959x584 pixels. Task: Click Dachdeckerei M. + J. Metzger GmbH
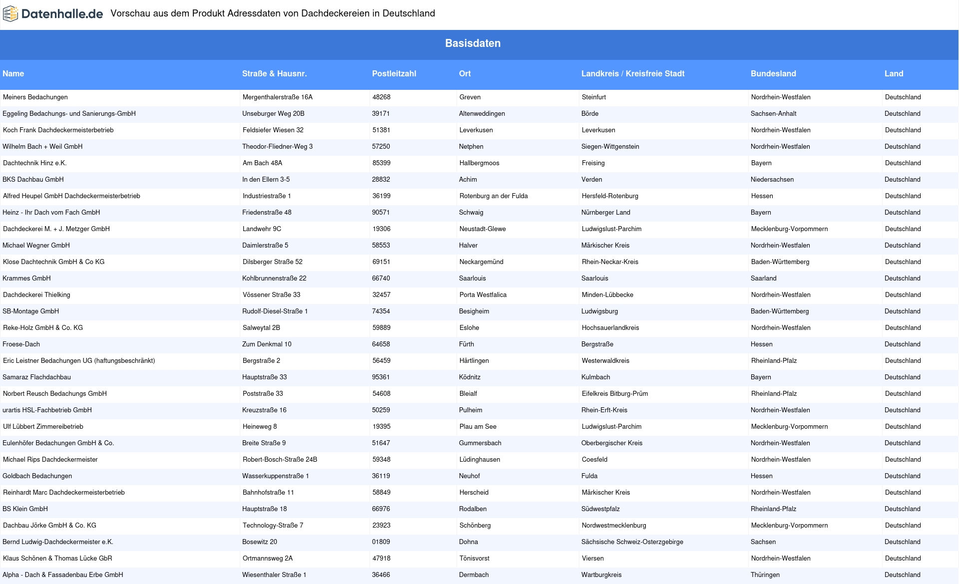click(x=56, y=229)
